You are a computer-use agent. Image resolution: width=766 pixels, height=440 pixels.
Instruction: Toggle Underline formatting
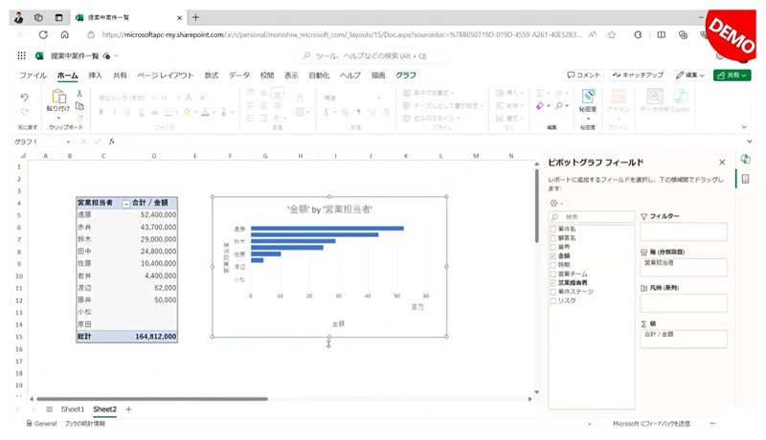point(127,112)
